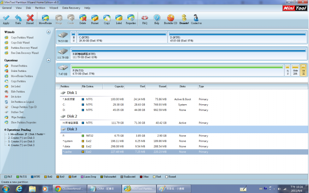
Task: Open the Partition menu
Action: click(40, 8)
